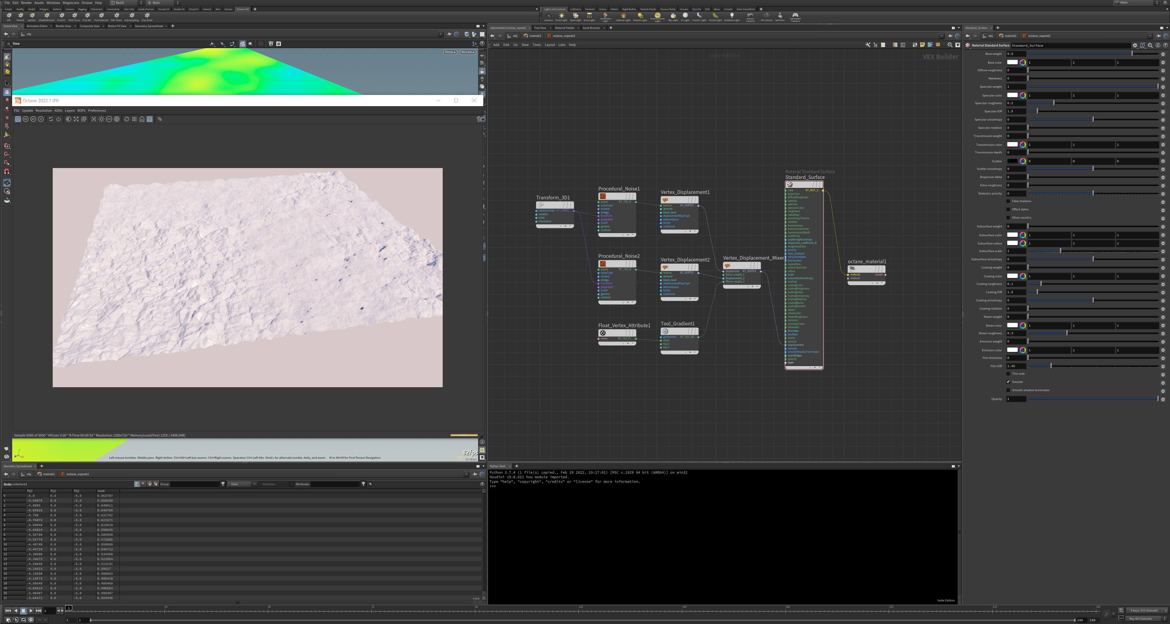Click the Tool_Gradient1 node icon

665,331
